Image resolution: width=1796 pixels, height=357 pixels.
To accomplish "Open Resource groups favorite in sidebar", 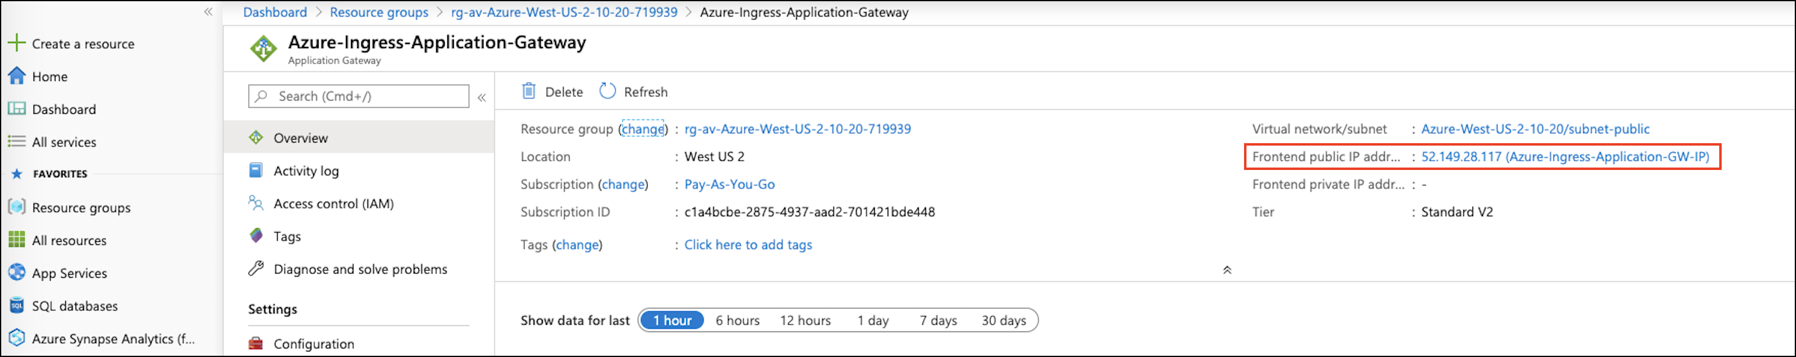I will (x=81, y=208).
